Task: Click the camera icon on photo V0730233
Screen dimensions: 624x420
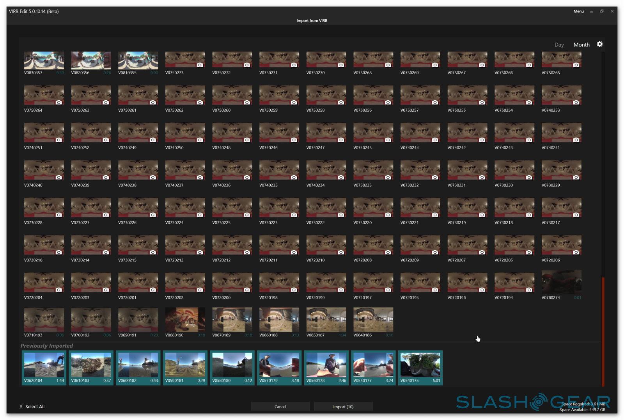Action: coord(388,177)
